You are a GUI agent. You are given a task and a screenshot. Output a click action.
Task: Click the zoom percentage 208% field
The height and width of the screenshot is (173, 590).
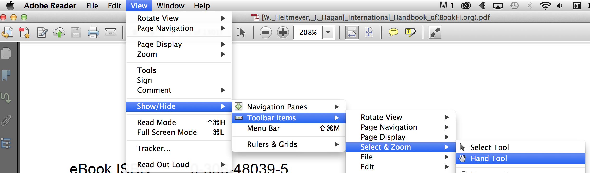(308, 33)
